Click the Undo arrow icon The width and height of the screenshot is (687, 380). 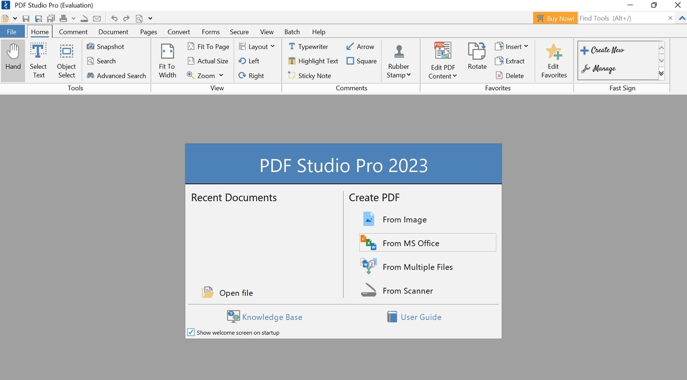tap(114, 18)
